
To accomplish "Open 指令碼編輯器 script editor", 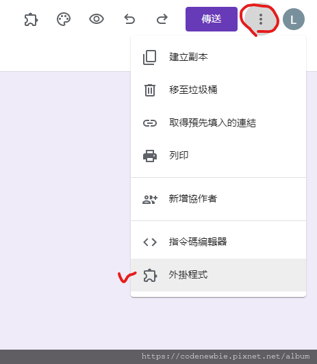I will point(218,242).
